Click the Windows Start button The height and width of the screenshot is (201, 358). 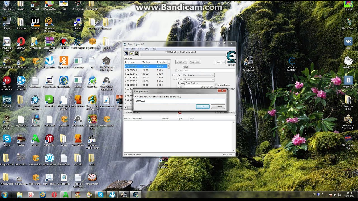5,195
